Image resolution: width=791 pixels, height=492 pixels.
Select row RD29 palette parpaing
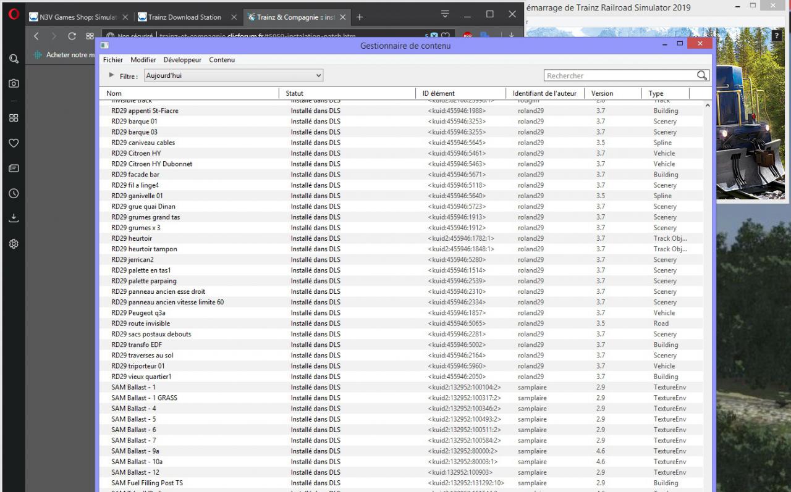[401, 281]
